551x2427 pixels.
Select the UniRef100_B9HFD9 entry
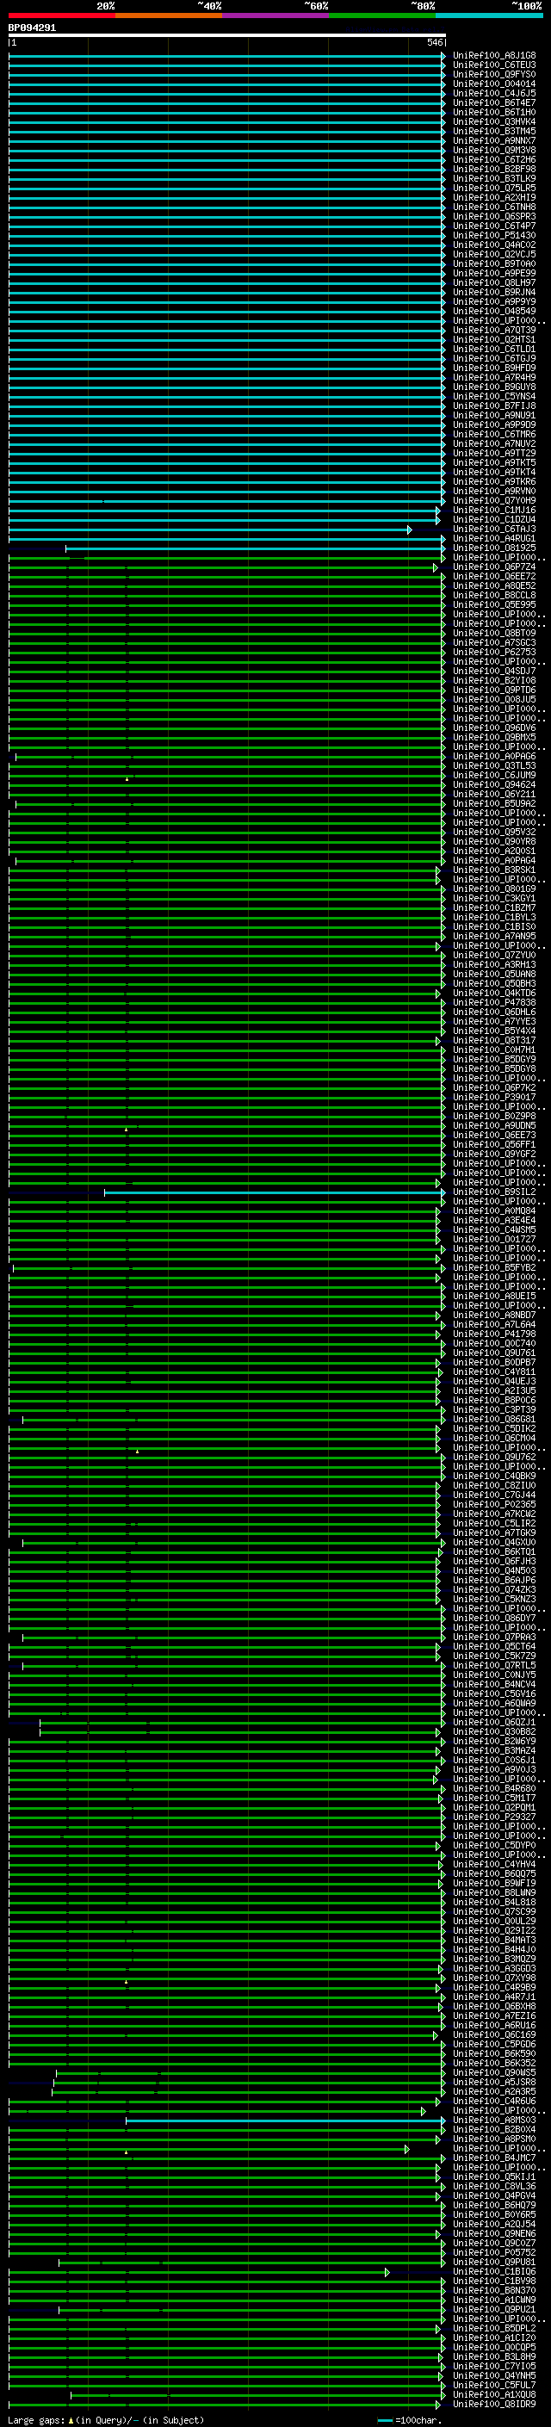pos(494,368)
